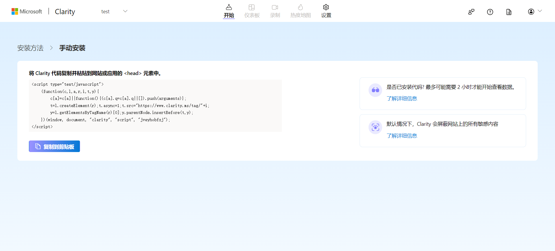Open the 录制 recordings tab
The width and height of the screenshot is (555, 251).
click(x=275, y=11)
